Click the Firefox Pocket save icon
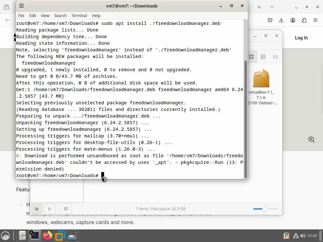Viewport: 323px width, 242px height. pyautogui.click(x=270, y=20)
